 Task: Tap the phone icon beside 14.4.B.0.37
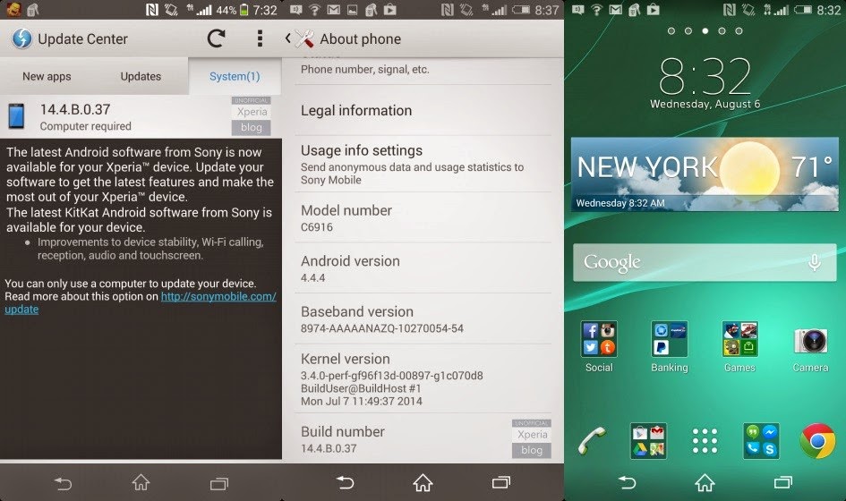(16, 116)
